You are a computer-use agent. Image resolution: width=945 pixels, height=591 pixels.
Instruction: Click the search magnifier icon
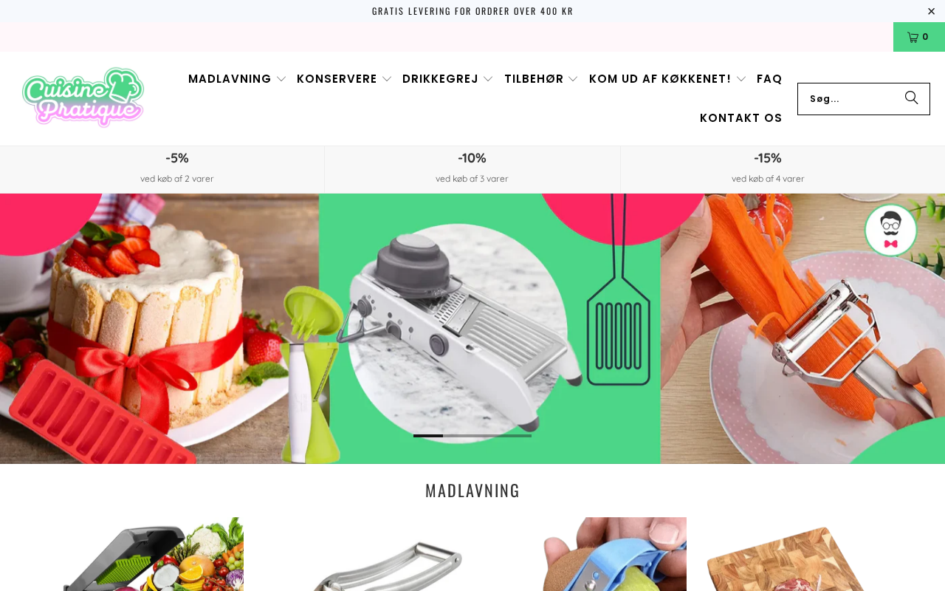pyautogui.click(x=912, y=98)
